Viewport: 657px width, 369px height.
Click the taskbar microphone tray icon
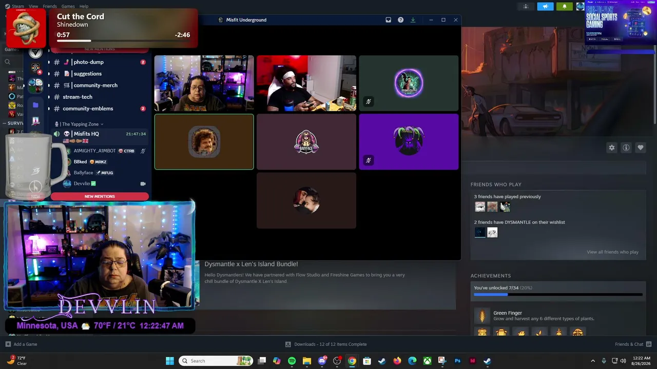pyautogui.click(x=604, y=361)
